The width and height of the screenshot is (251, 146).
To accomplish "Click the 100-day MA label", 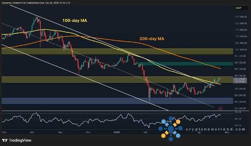I will (75, 21).
